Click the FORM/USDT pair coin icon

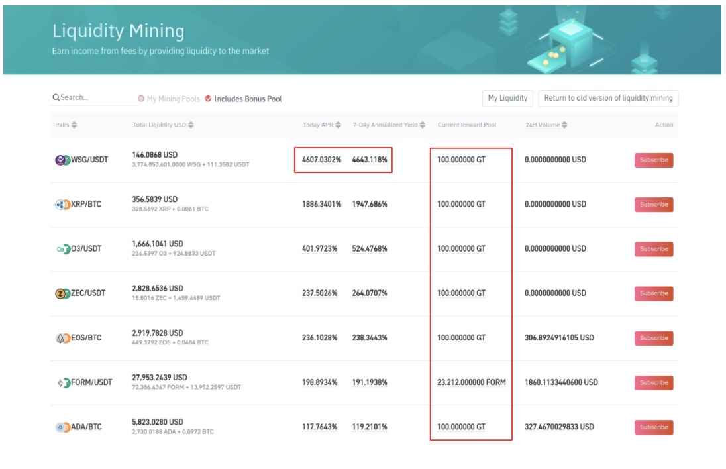64,382
